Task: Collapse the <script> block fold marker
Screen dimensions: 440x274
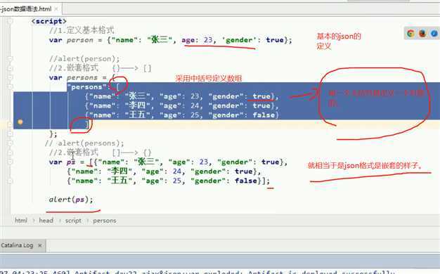Action: [11, 21]
